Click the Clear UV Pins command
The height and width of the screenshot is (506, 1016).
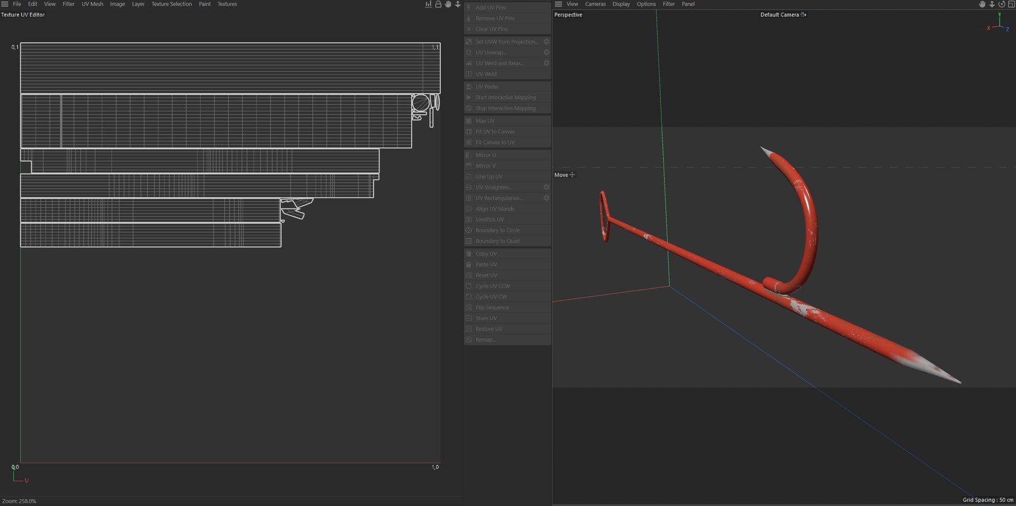click(507, 29)
